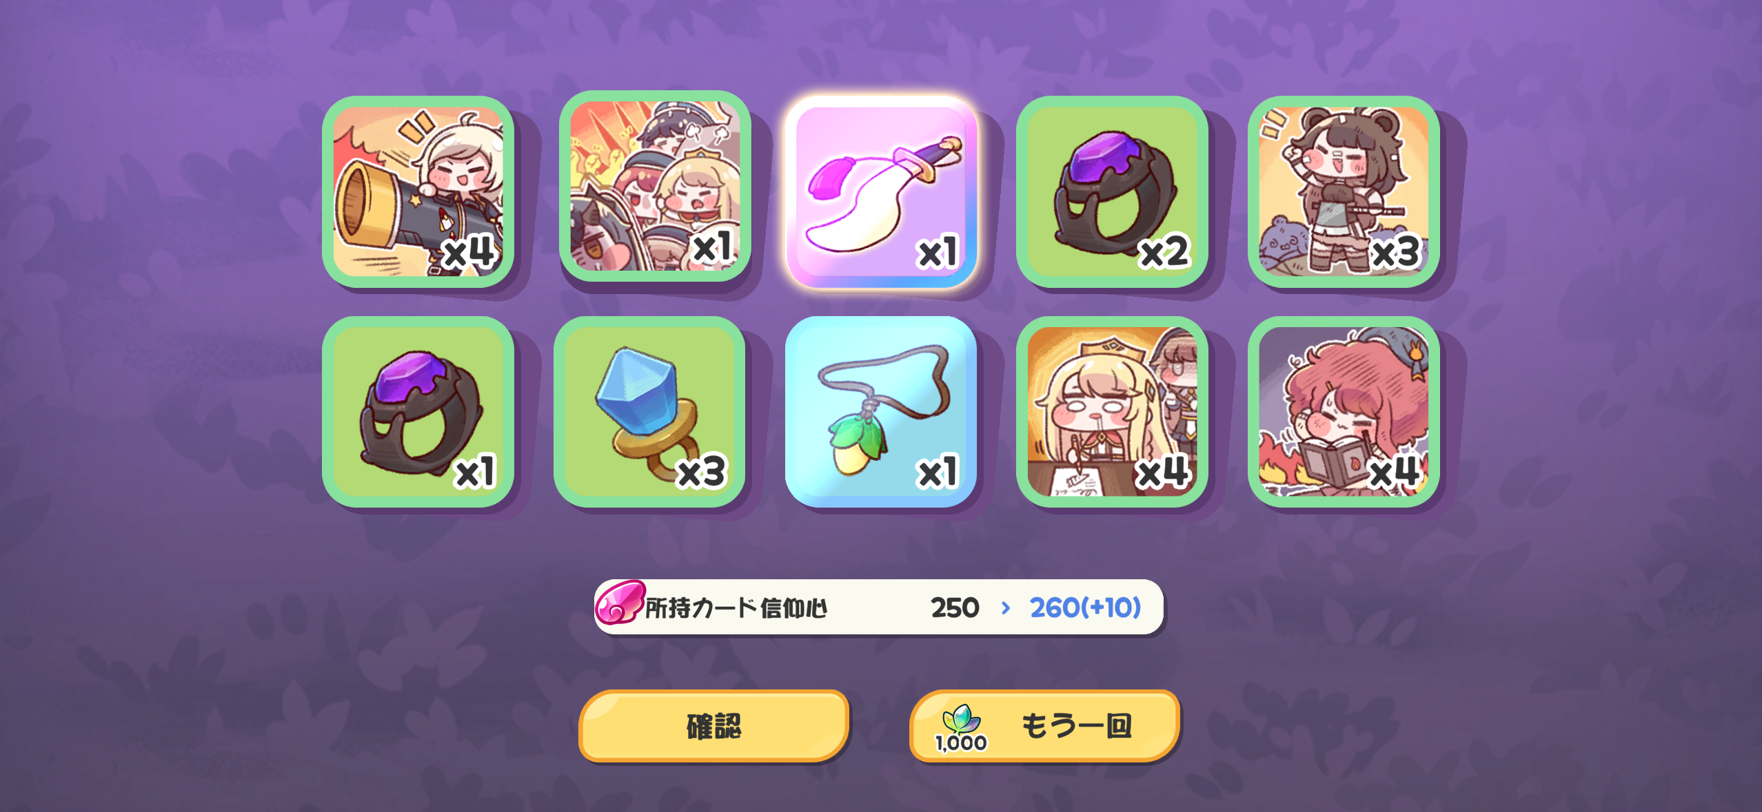
Task: Click the 260(+10) faith total
Action: coord(1085,607)
